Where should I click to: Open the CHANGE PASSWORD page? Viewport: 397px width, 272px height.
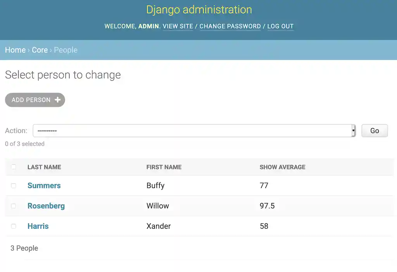[230, 26]
